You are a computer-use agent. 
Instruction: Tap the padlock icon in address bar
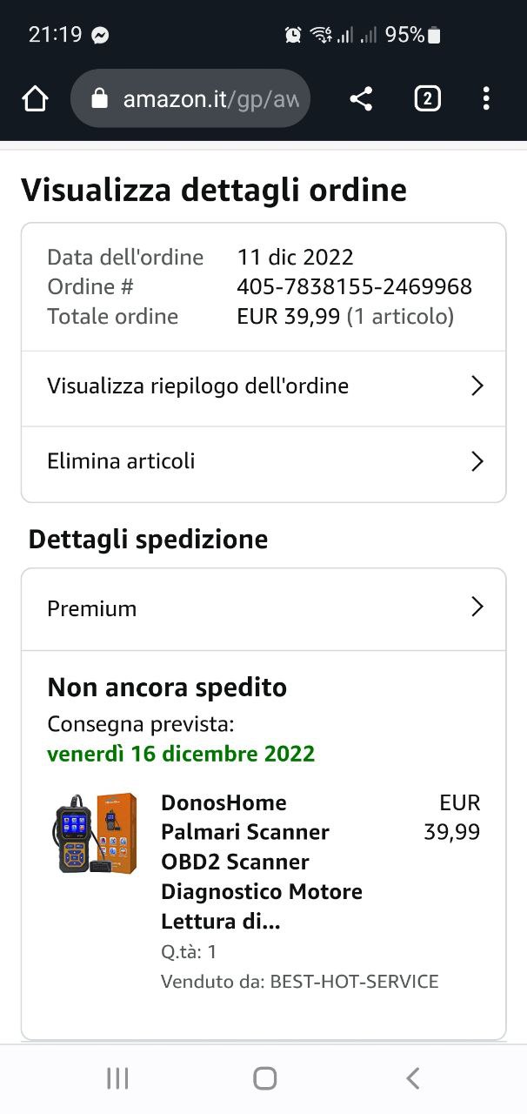[x=99, y=99]
